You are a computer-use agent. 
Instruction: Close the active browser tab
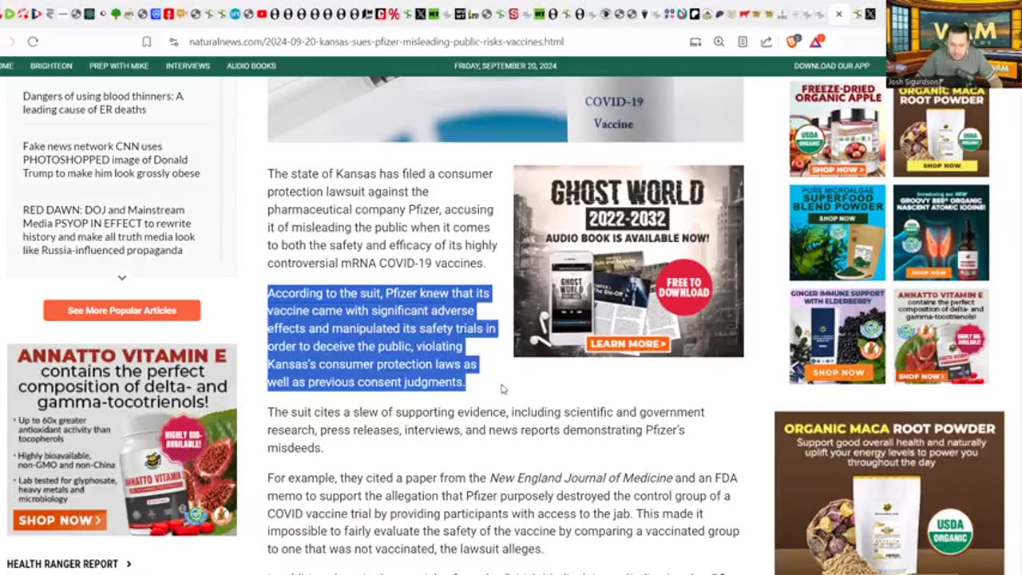pyautogui.click(x=839, y=14)
